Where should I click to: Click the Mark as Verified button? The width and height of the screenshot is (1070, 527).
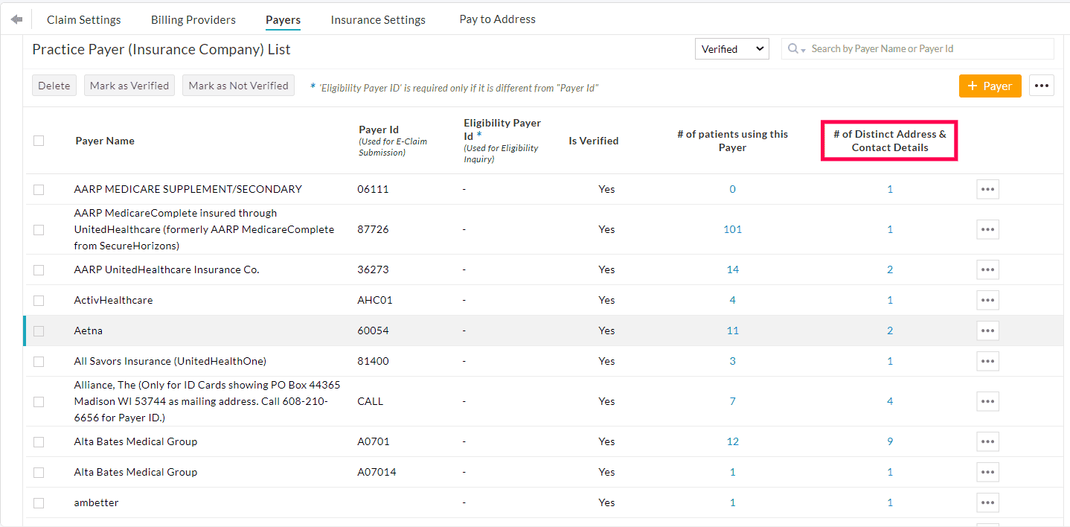pos(129,85)
